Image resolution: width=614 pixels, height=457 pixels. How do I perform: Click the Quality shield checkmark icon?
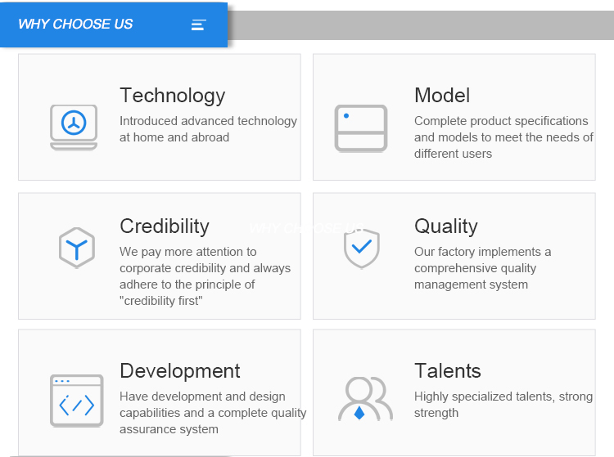[361, 248]
